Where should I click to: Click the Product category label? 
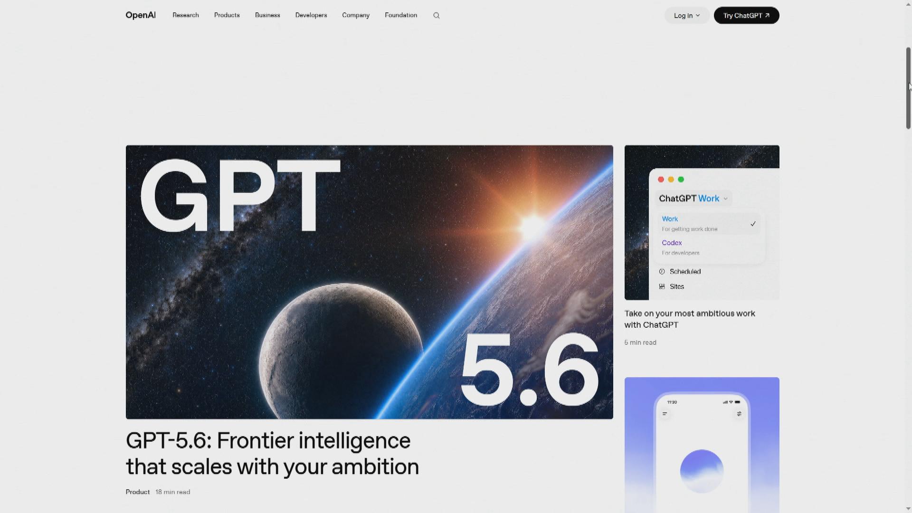[138, 492]
